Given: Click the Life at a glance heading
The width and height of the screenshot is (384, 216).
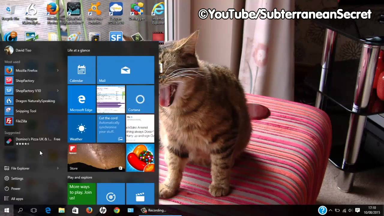Looking at the screenshot, I should (x=79, y=50).
